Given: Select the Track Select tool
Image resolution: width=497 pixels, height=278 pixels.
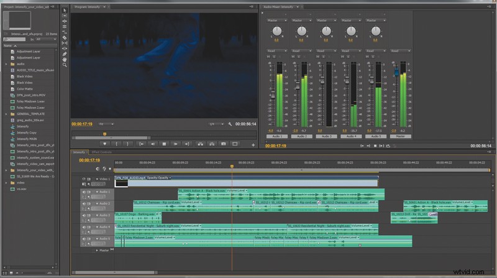Looking at the screenshot, I should (x=65, y=16).
